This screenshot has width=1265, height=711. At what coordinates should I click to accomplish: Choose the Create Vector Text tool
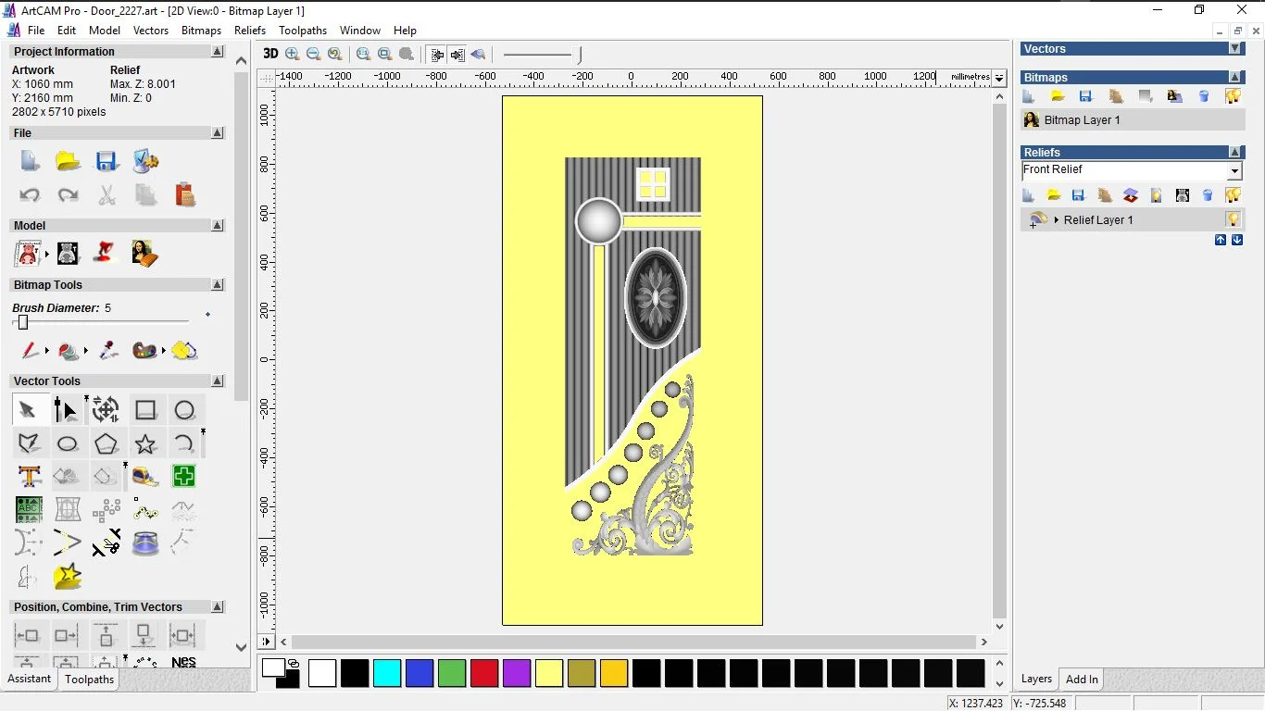tap(29, 476)
